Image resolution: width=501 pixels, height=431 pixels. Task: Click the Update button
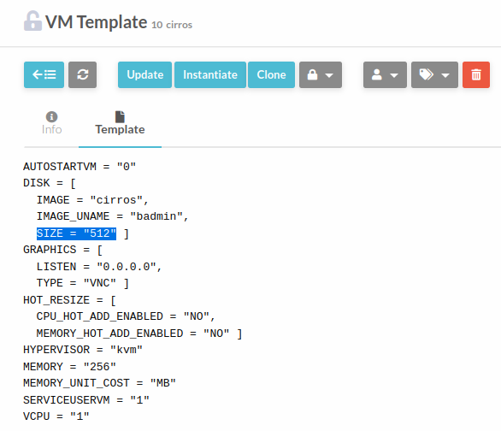click(144, 74)
